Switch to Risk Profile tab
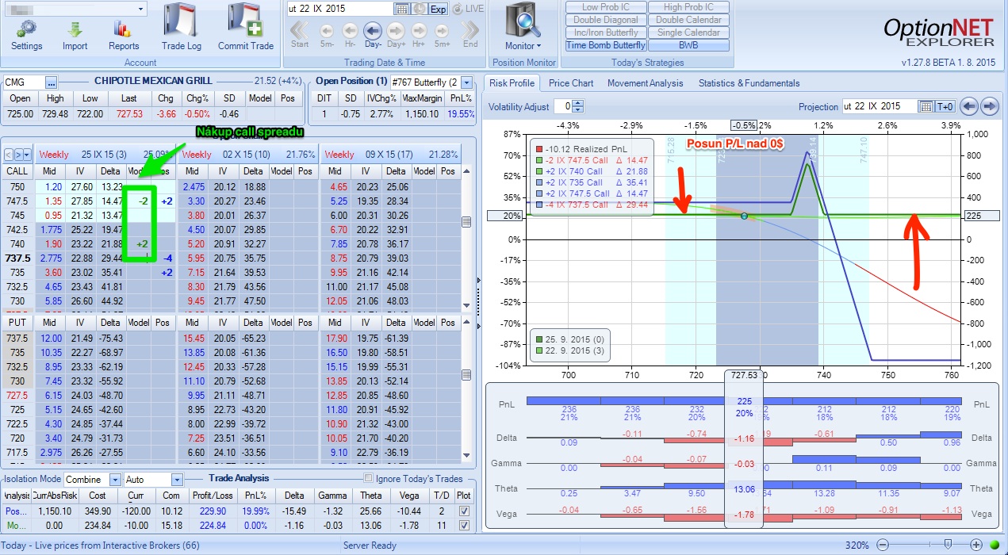Image resolution: width=1008 pixels, height=555 pixels. pos(512,82)
